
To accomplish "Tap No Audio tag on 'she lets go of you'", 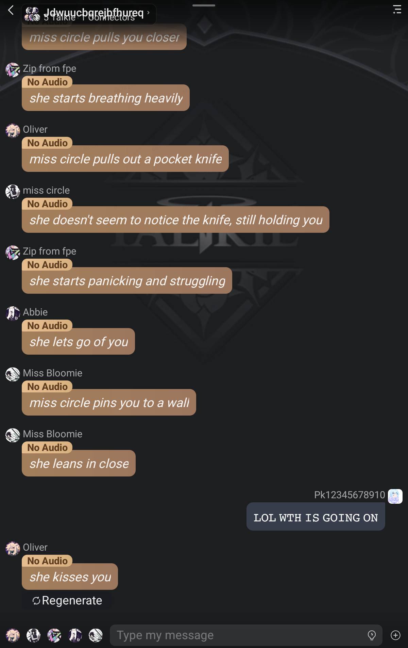I will (x=47, y=326).
